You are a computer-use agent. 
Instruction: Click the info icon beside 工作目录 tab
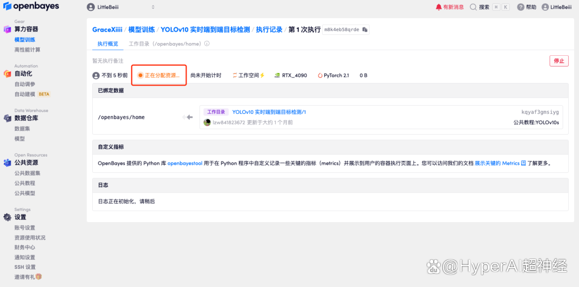pyautogui.click(x=207, y=44)
